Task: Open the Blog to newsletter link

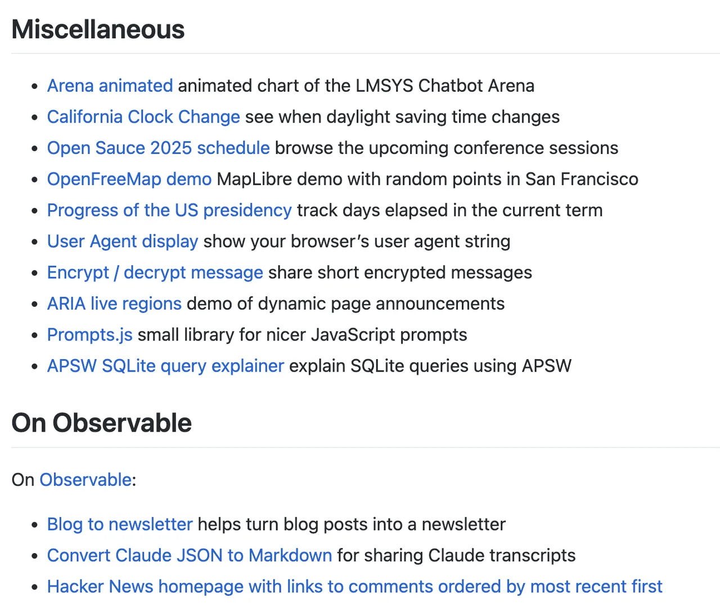Action: (x=120, y=524)
